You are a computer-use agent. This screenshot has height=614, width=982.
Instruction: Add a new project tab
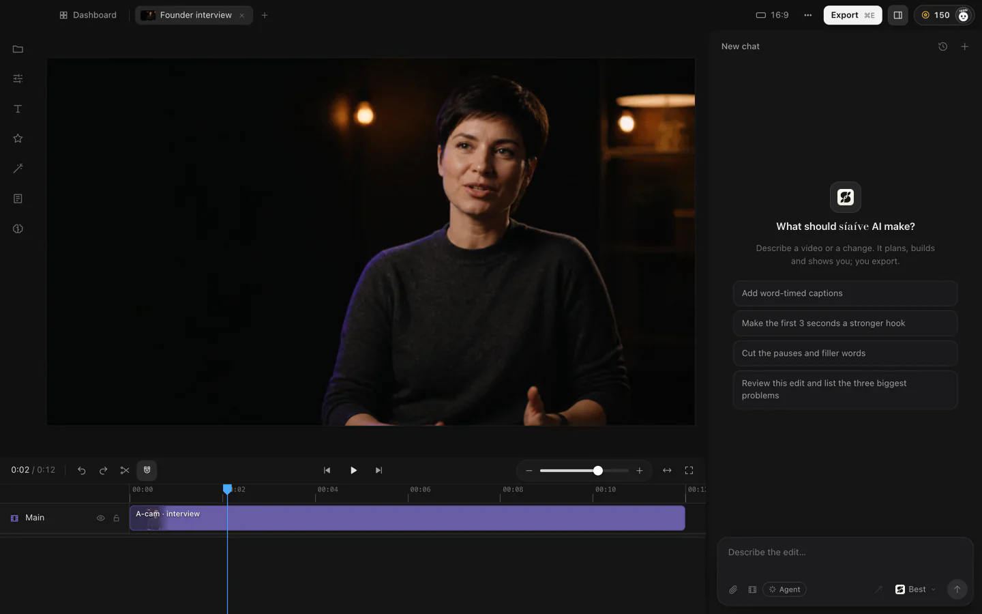tap(265, 15)
